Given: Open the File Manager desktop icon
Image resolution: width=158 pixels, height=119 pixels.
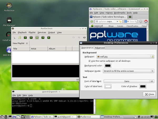Looking at the screenshot, I should pyautogui.click(x=9, y=22).
